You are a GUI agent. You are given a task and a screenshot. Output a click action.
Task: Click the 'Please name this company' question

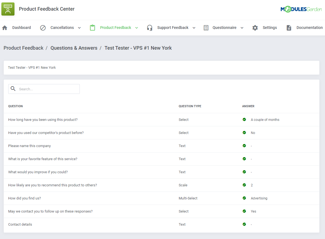tap(30, 146)
